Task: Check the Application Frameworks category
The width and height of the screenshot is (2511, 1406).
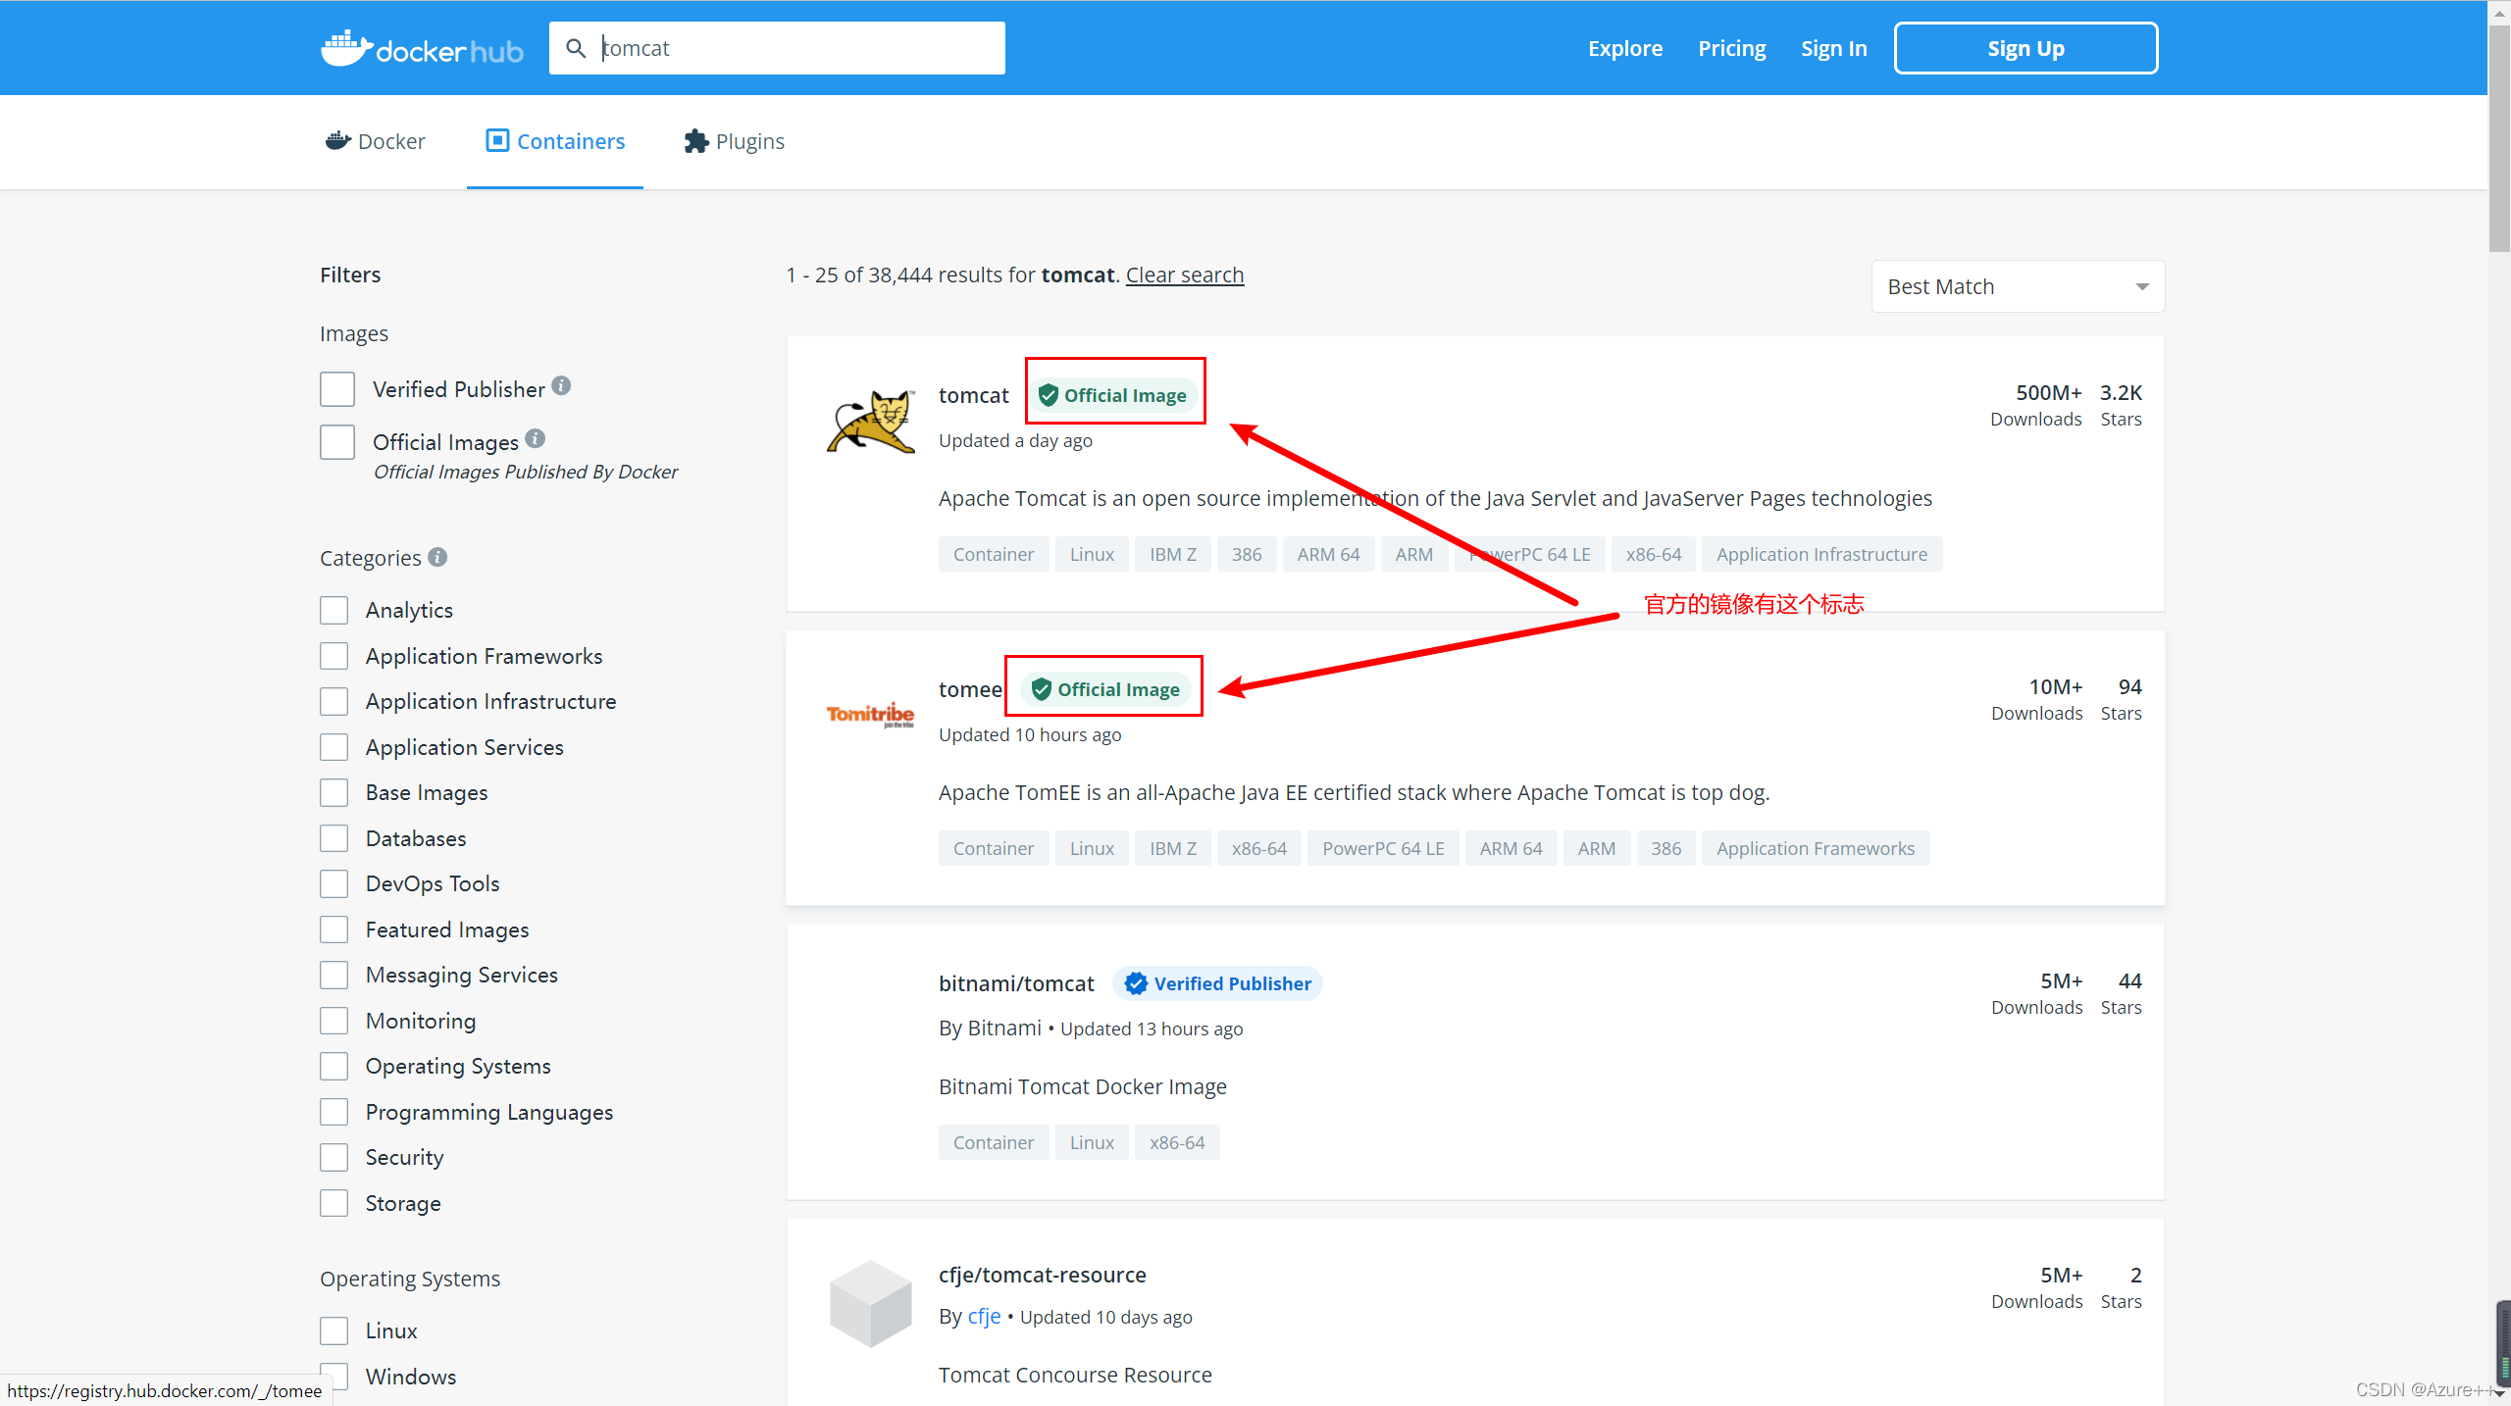Action: pos(333,656)
